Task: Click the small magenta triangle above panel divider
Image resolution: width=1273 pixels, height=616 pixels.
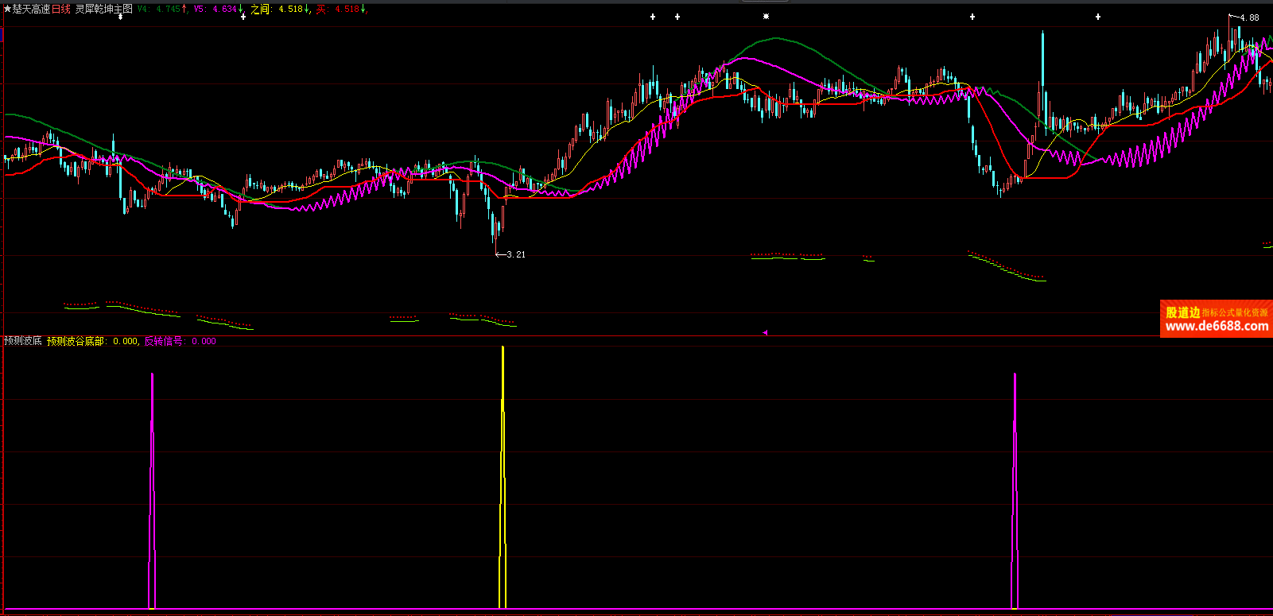Action: pyautogui.click(x=765, y=333)
